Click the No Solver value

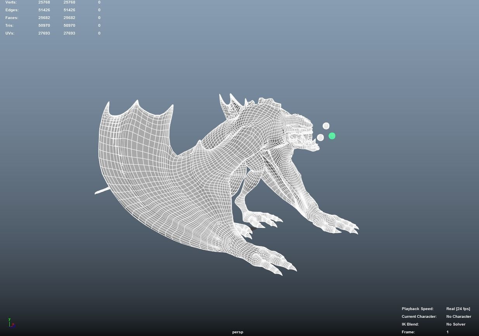pos(456,324)
